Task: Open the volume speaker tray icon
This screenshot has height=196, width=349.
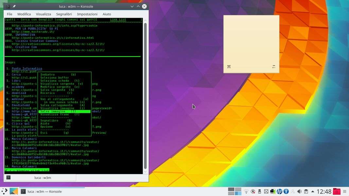Action: (x=299, y=191)
